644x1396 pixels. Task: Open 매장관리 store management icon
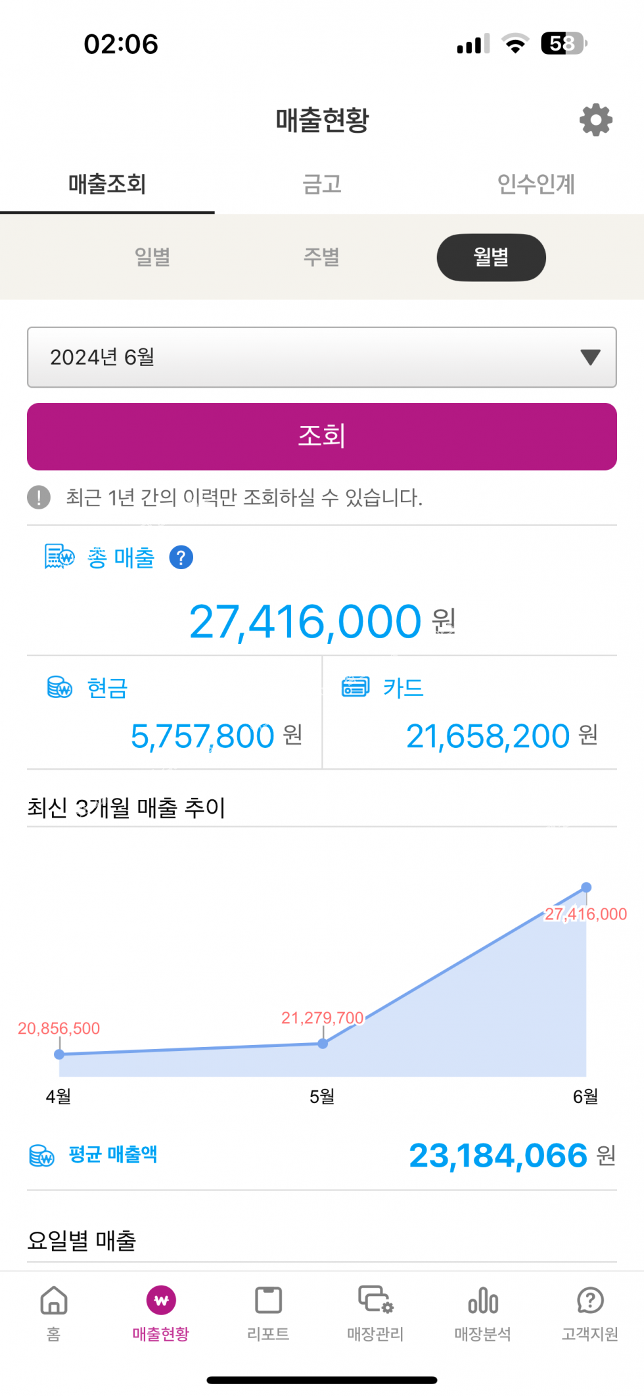click(375, 1299)
